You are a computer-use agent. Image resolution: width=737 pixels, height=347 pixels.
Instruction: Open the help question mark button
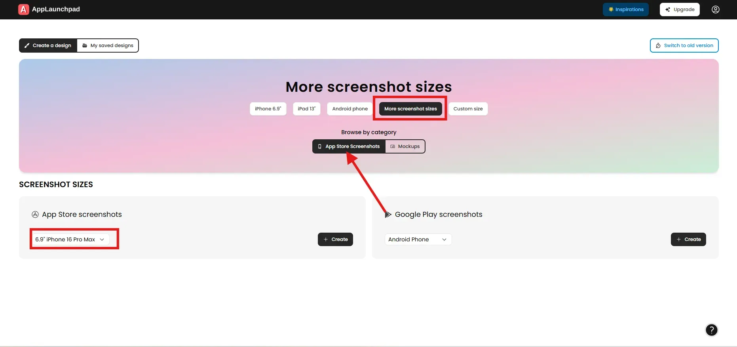click(712, 330)
